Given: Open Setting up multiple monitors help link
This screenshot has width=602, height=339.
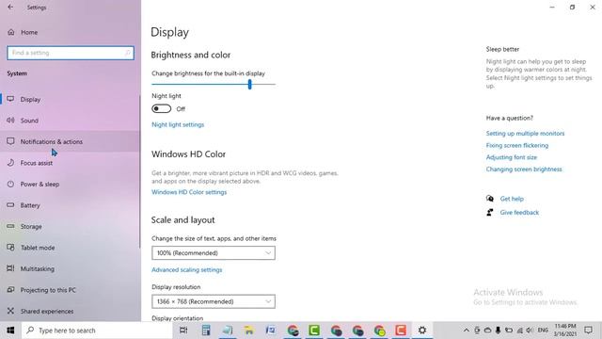Looking at the screenshot, I should 525,134.
